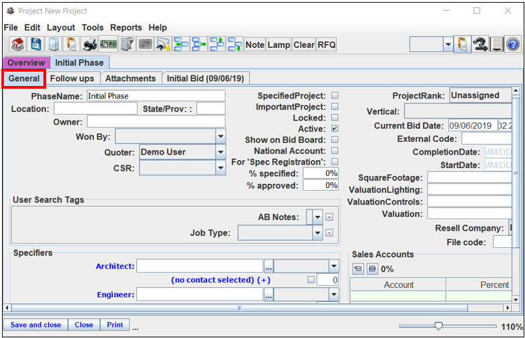Click the 110% zoom slider handle
Screen dimensions: 525x338
click(438, 325)
